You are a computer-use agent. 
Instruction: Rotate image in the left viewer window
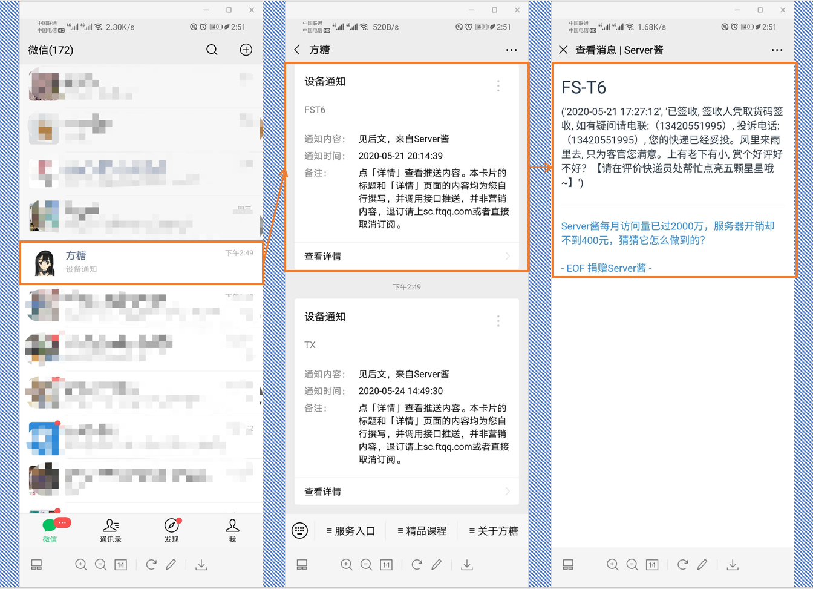click(x=151, y=564)
